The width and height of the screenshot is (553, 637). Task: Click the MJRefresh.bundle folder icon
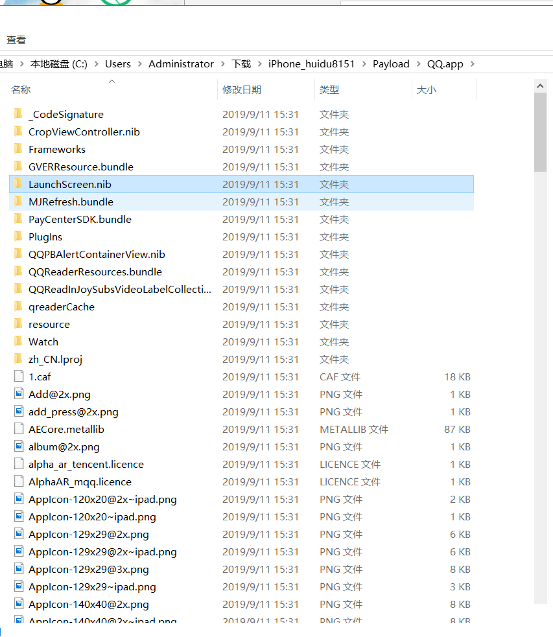click(x=18, y=201)
